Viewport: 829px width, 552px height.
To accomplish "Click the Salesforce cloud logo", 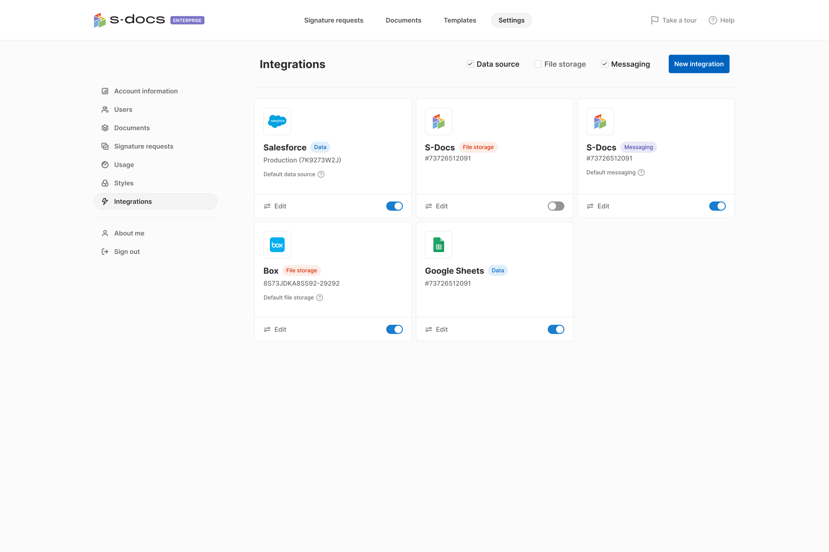I will click(x=277, y=121).
